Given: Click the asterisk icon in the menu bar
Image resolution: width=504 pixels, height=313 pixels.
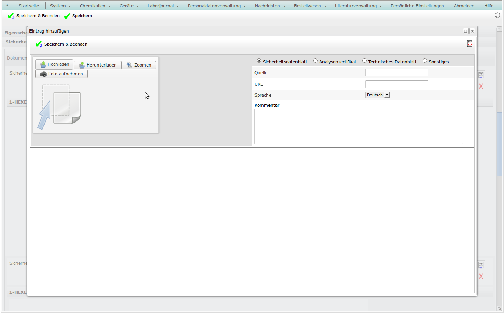Looking at the screenshot, I should coord(7,6).
